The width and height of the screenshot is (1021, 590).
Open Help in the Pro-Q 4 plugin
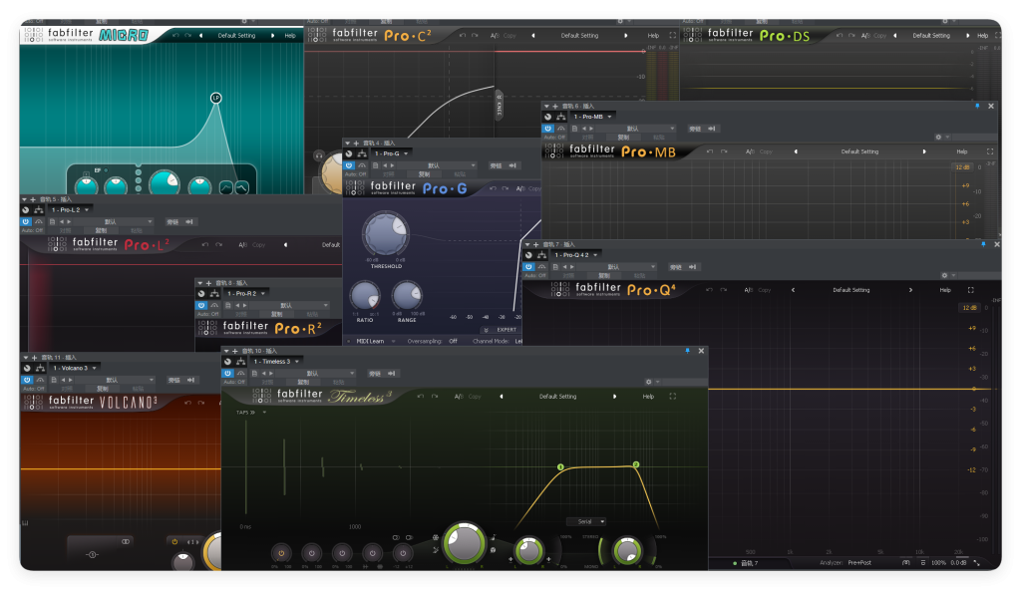945,290
